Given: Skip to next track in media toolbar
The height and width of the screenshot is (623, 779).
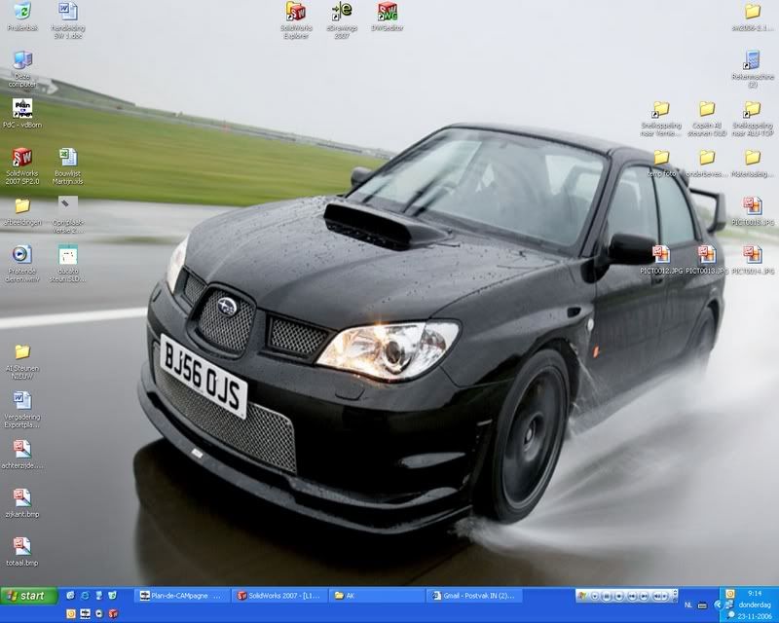Looking at the screenshot, I should 644,596.
